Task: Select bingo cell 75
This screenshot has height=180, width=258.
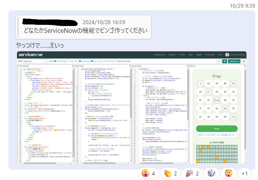Action: (233, 109)
